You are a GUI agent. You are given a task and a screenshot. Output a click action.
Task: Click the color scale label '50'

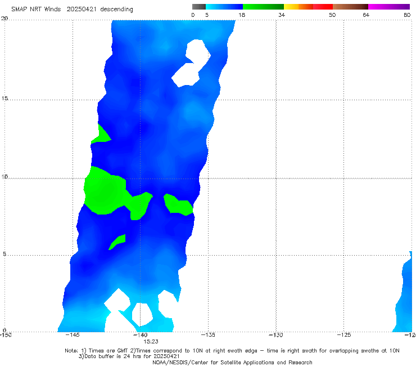point(332,15)
